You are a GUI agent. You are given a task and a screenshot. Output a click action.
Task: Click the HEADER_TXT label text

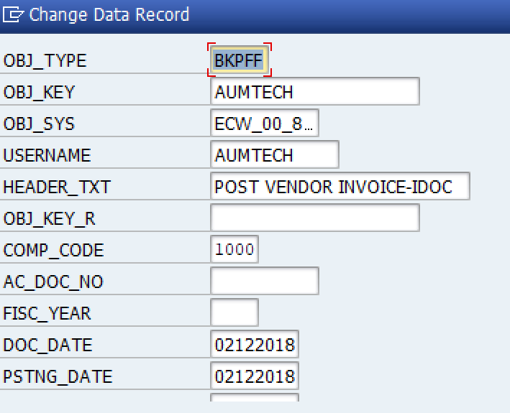[x=57, y=187]
